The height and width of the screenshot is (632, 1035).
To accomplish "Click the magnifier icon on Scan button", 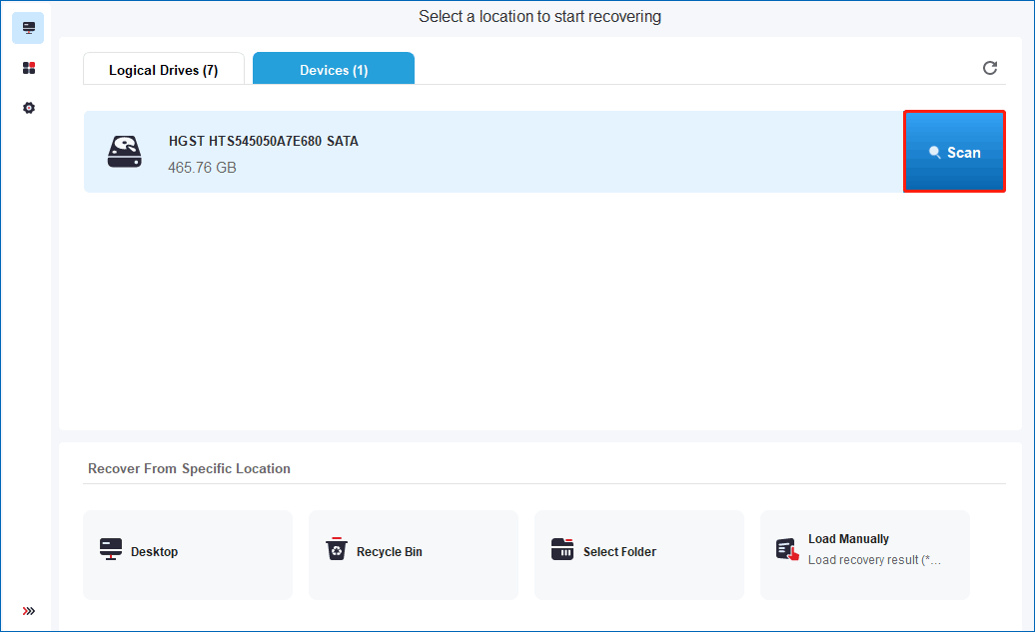I will pos(935,153).
